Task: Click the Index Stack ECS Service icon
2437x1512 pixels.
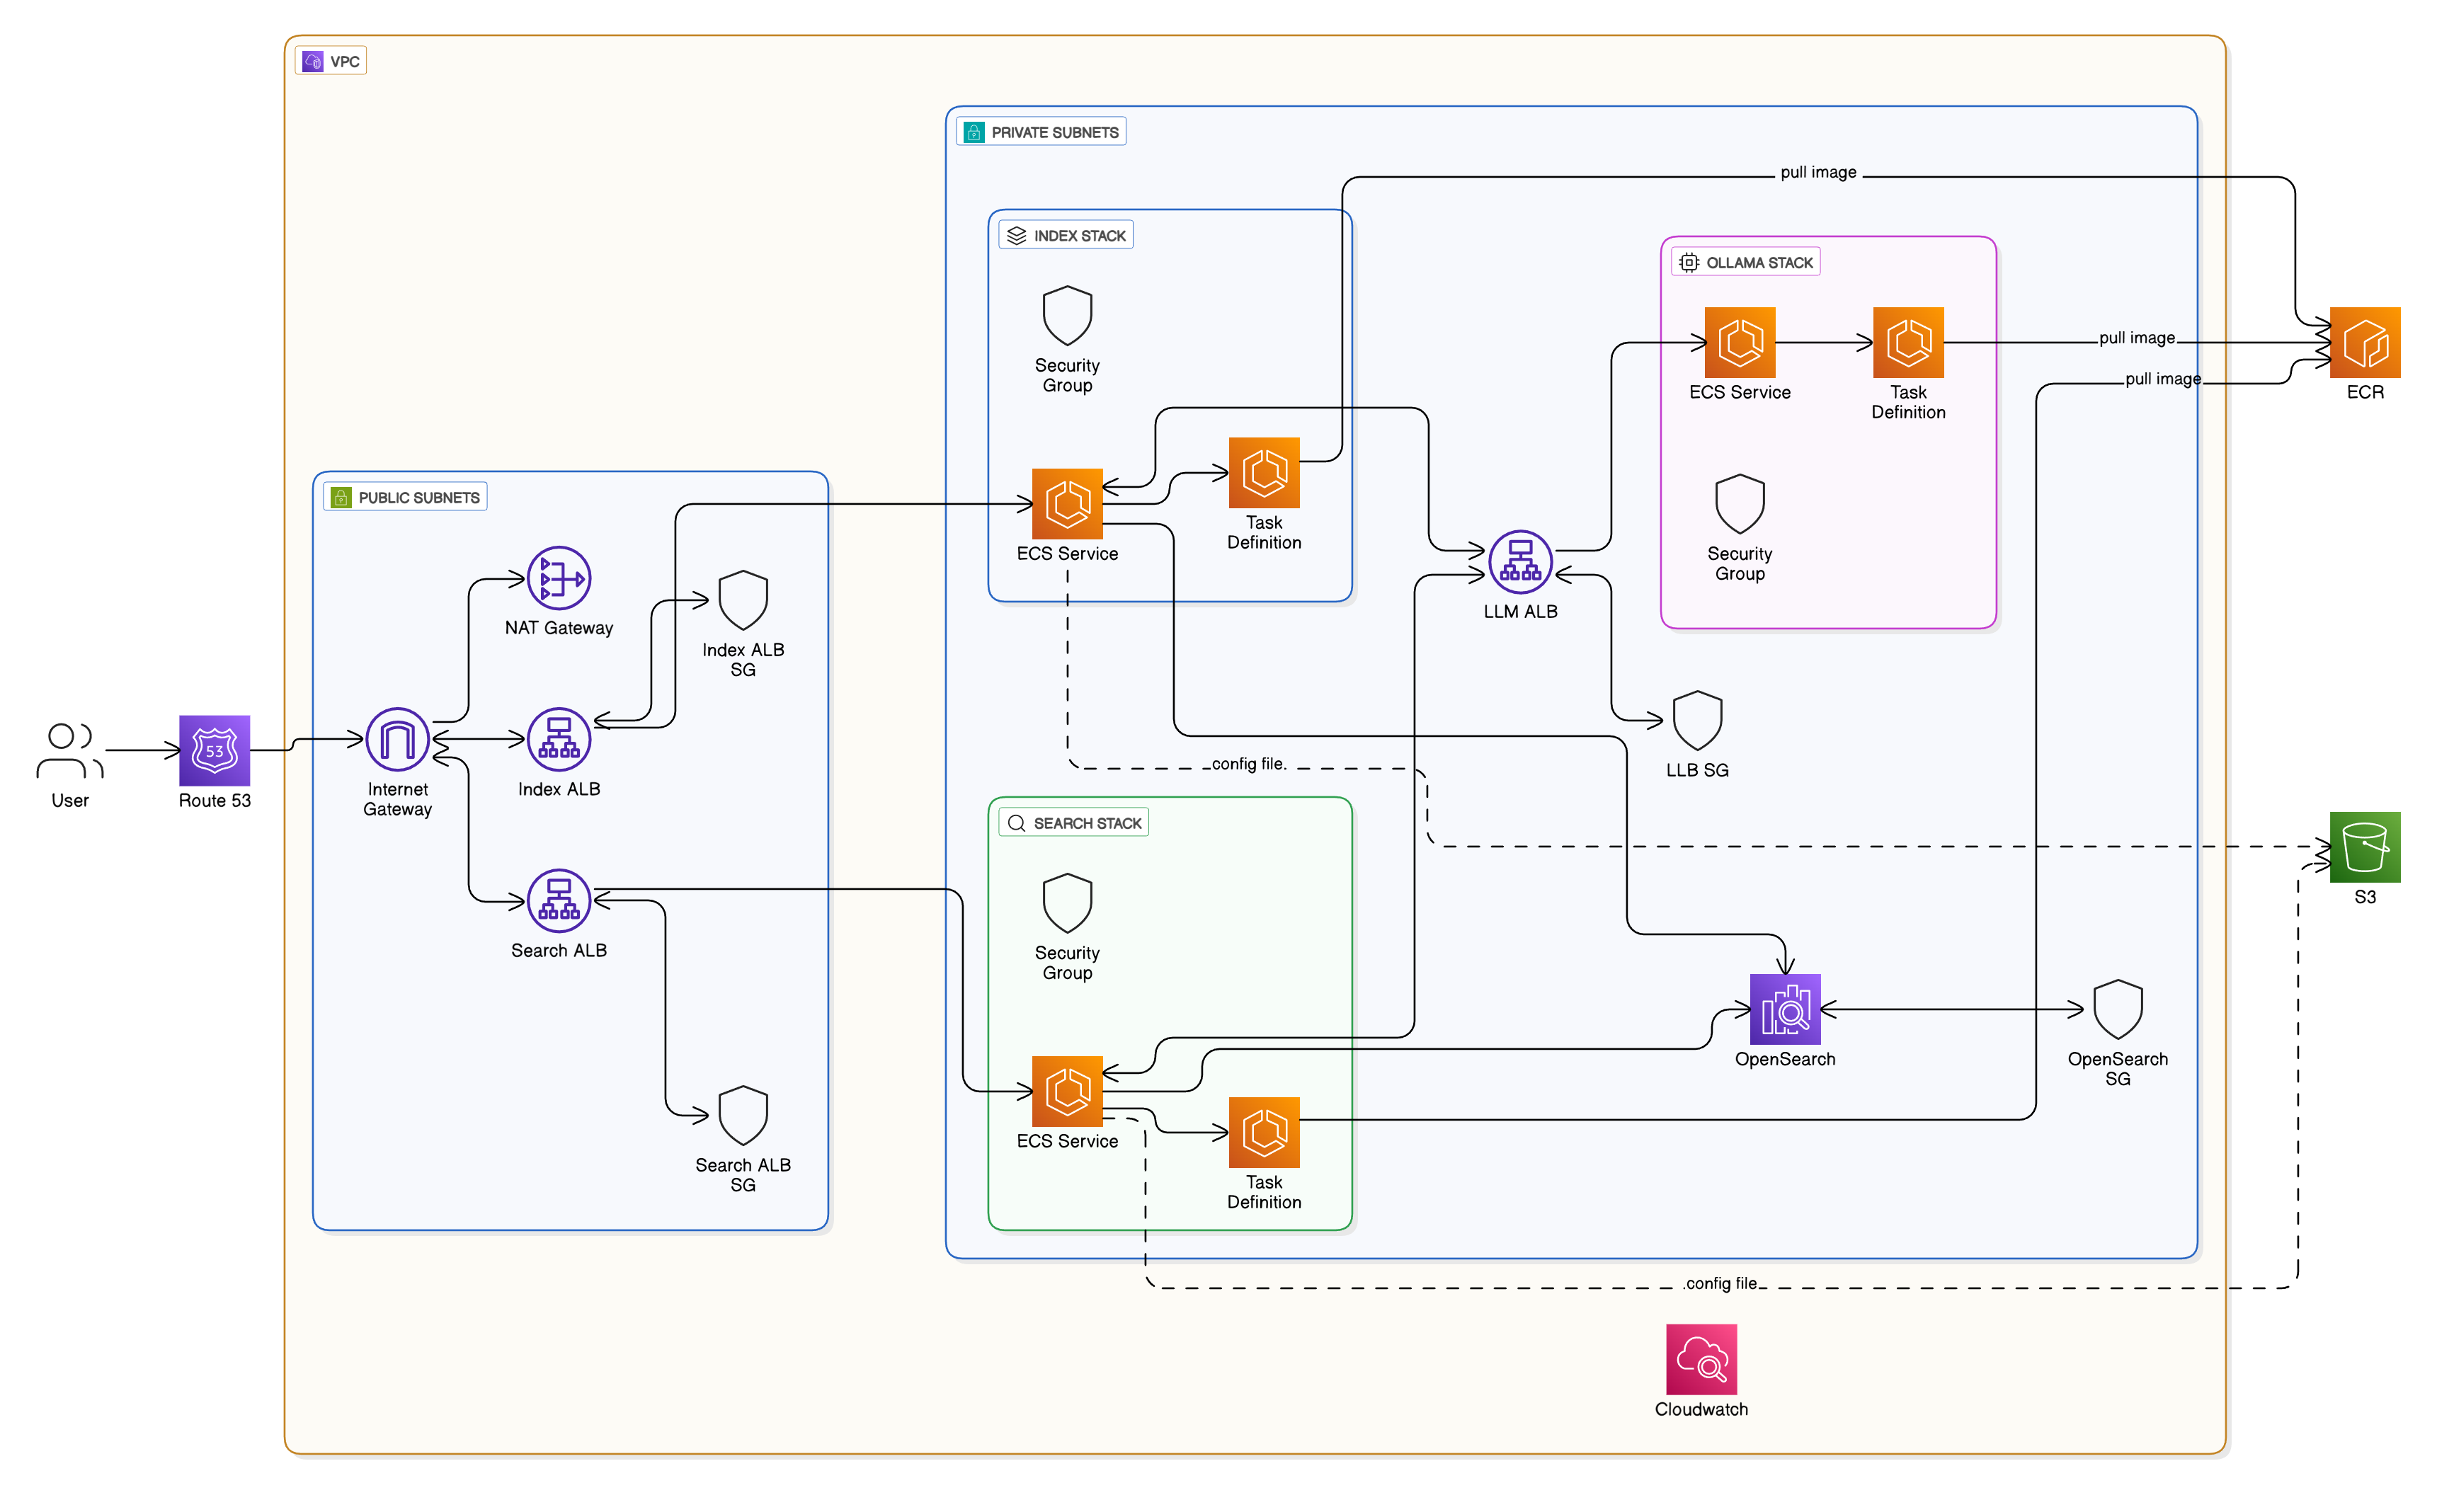Action: [1066, 503]
